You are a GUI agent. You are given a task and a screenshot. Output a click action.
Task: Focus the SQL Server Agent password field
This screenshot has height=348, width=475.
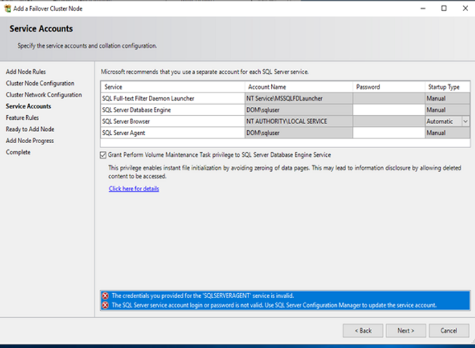click(388, 133)
